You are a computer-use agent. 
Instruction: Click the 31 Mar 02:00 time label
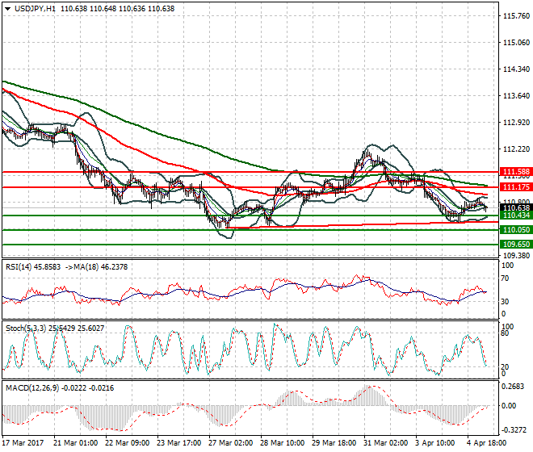385,443
